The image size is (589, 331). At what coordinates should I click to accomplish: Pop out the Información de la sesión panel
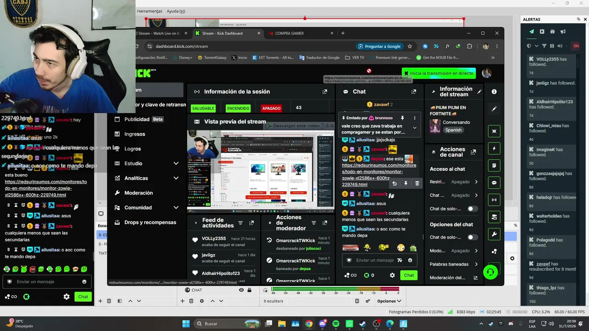tap(325, 91)
